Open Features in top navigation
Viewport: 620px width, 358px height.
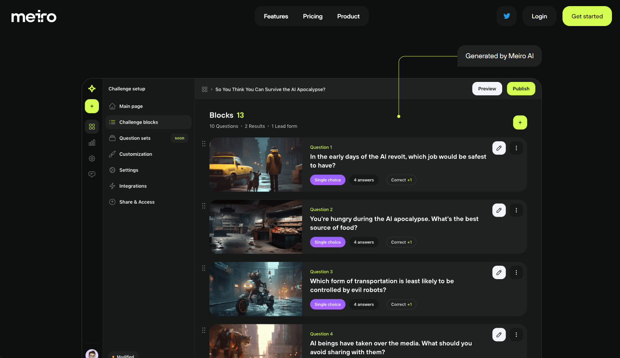pos(276,16)
